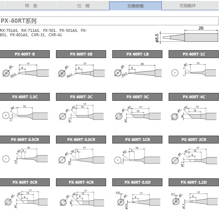Viewport: 219px width, 213px height.
Task: Open the PX-60RT-1.5C tip drawing
Action: click(25, 113)
